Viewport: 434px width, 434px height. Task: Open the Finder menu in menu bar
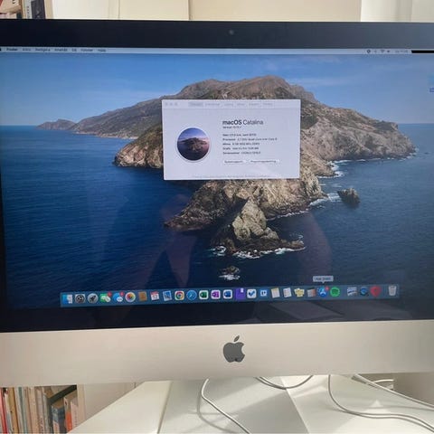12,49
